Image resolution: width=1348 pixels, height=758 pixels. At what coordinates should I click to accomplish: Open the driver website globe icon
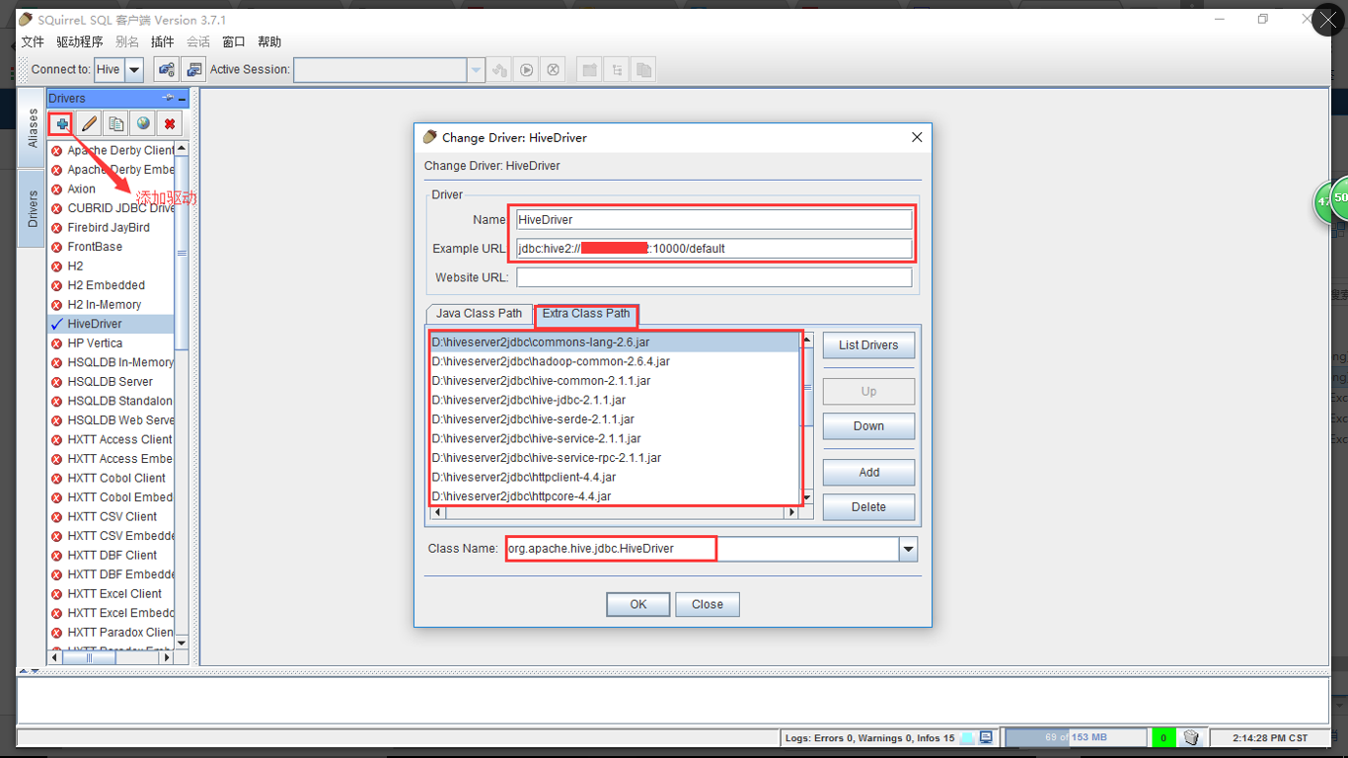coord(143,123)
